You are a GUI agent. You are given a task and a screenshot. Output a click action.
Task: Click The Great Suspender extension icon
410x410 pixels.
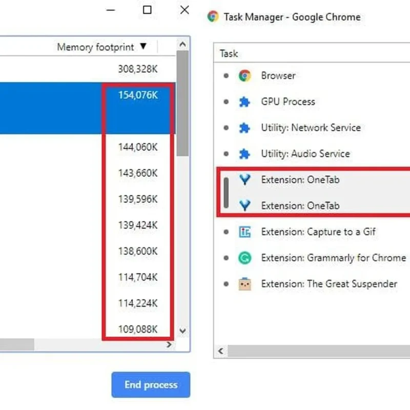coord(245,284)
